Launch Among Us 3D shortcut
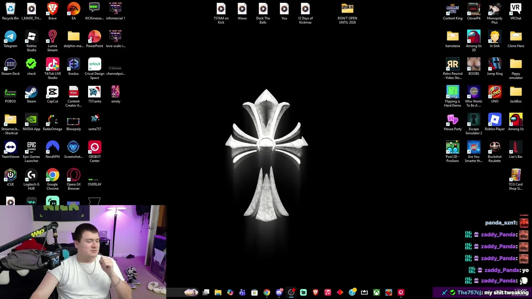The width and height of the screenshot is (532, 299). [x=473, y=41]
